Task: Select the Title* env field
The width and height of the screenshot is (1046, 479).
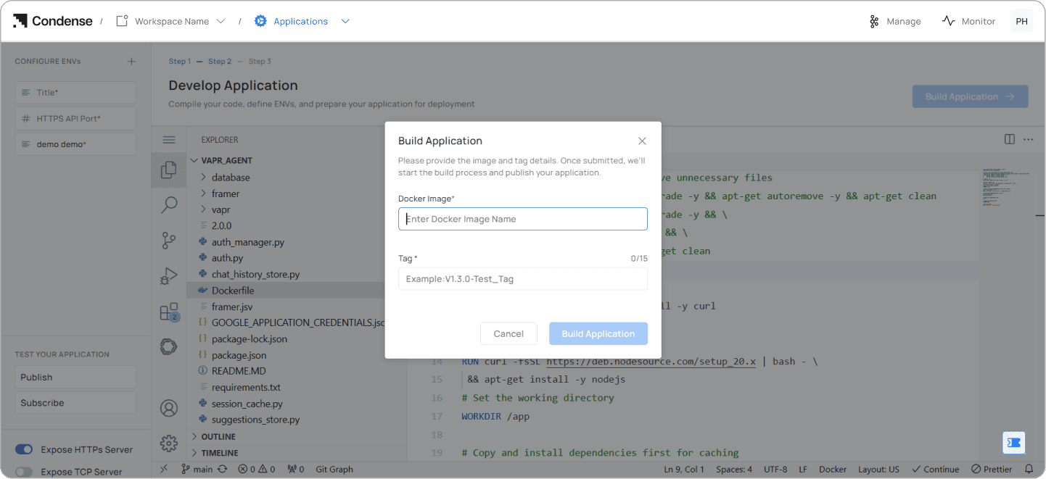Action: 75,93
